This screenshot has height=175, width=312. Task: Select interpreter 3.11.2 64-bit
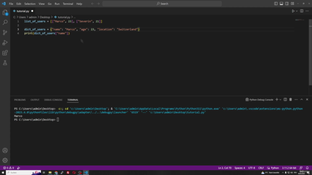289,168
